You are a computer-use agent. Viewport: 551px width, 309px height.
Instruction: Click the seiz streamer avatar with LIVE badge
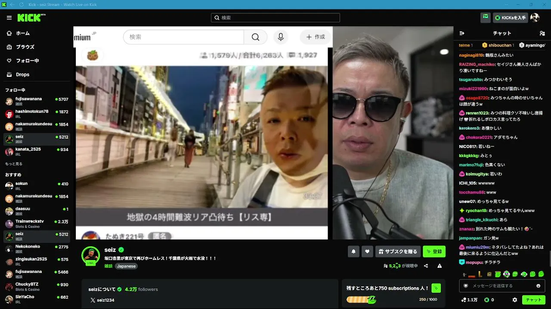tap(90, 256)
